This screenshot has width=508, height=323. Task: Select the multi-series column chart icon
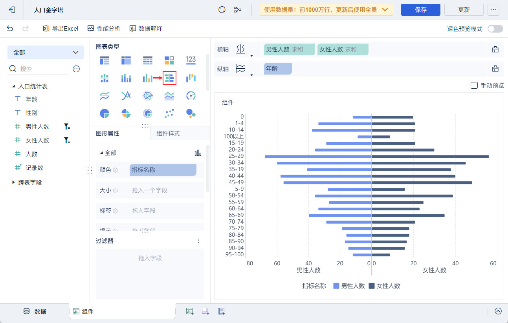tap(147, 78)
